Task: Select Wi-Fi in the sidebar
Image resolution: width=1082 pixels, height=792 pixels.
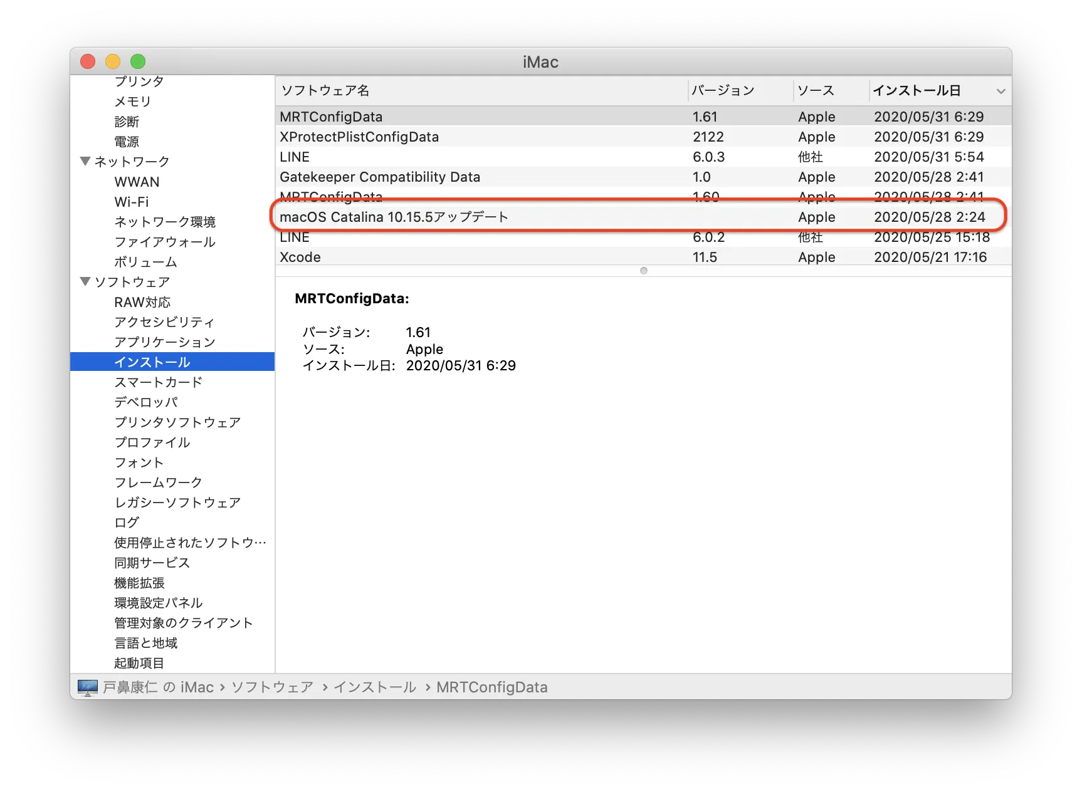Action: [132, 202]
